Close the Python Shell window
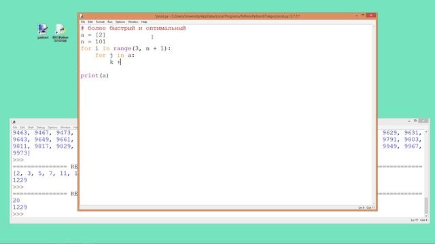The height and width of the screenshot is (244, 435). pos(423,121)
